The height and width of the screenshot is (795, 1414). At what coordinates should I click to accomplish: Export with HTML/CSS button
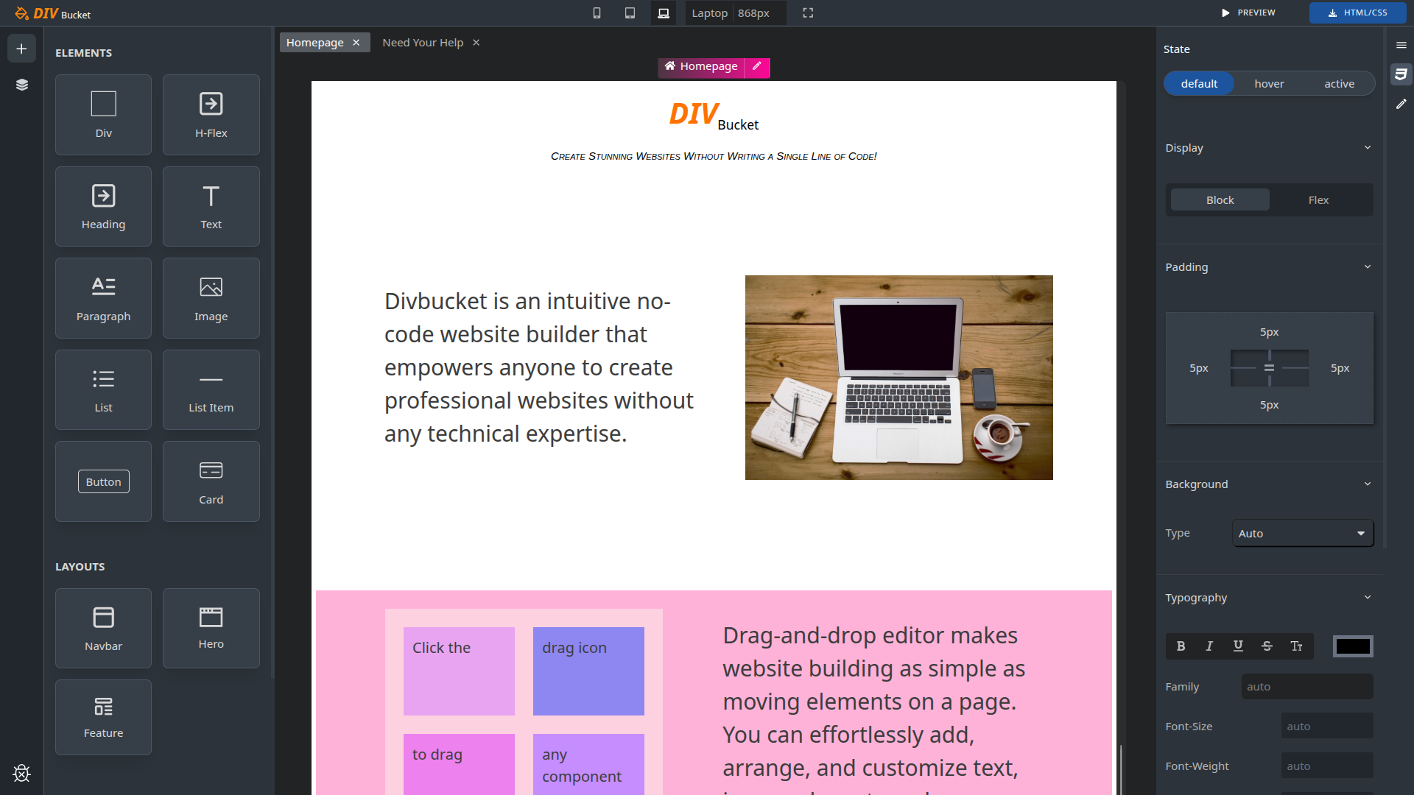pyautogui.click(x=1357, y=13)
